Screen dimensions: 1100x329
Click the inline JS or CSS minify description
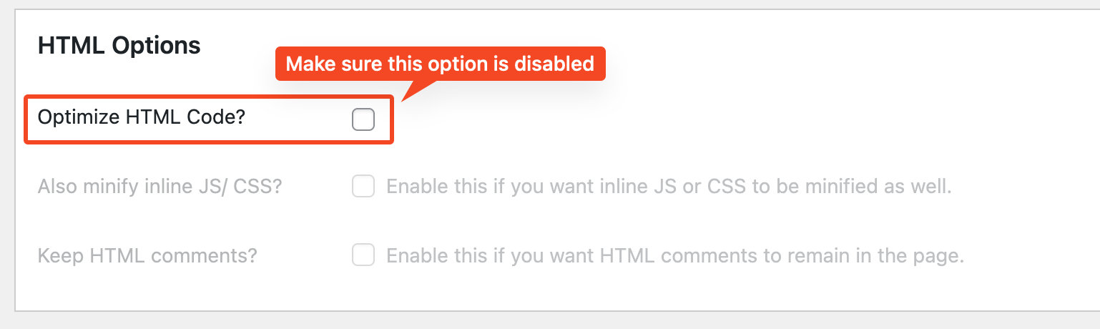click(669, 187)
